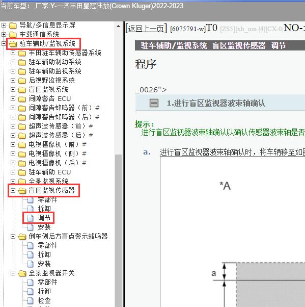Expand the 后视野监视系统 node
The image size is (305, 307).
click(13, 80)
